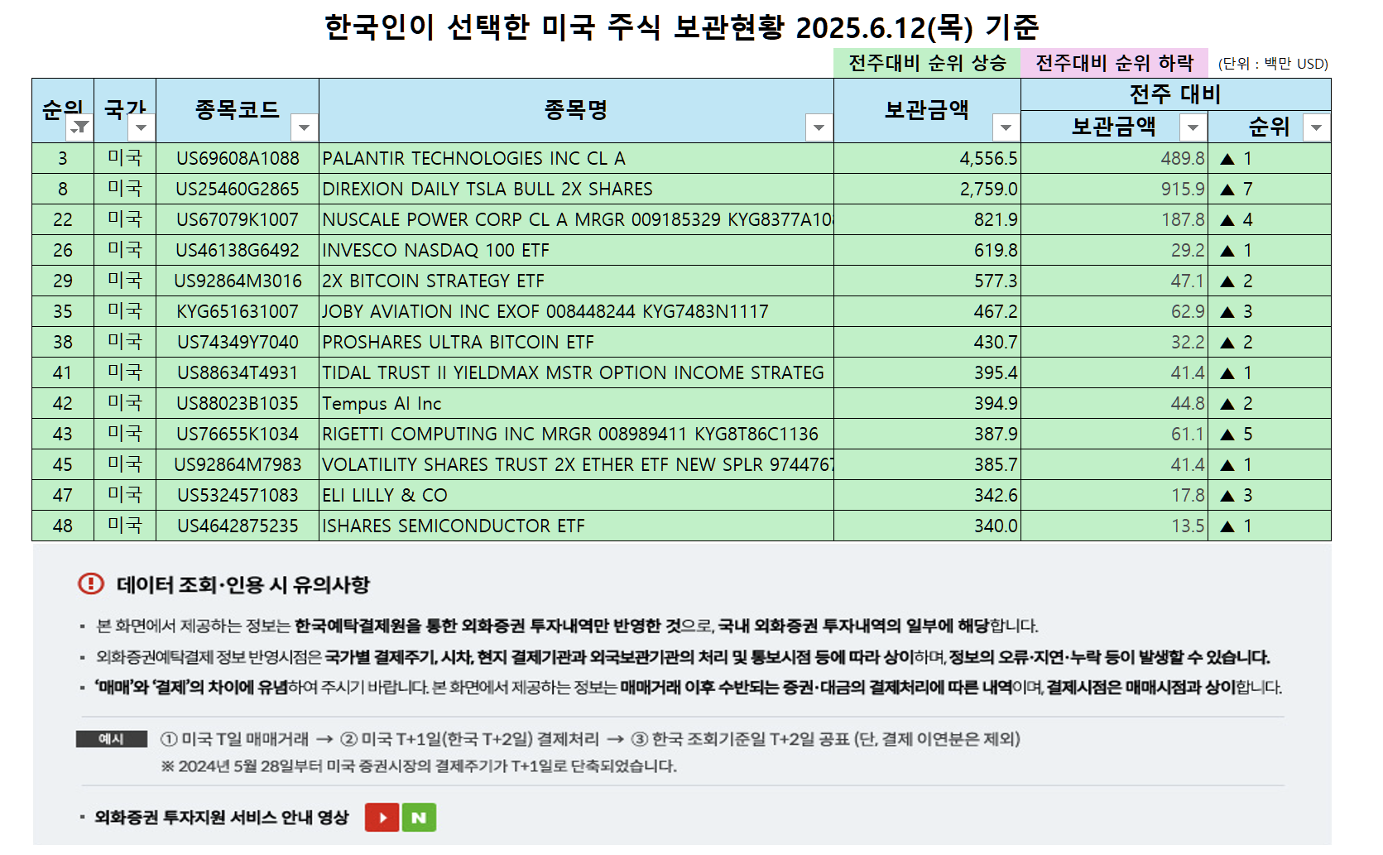Screen dimensions: 1383x855
Task: Click the green 전주대비 순위 상승 legend box
Action: click(927, 61)
